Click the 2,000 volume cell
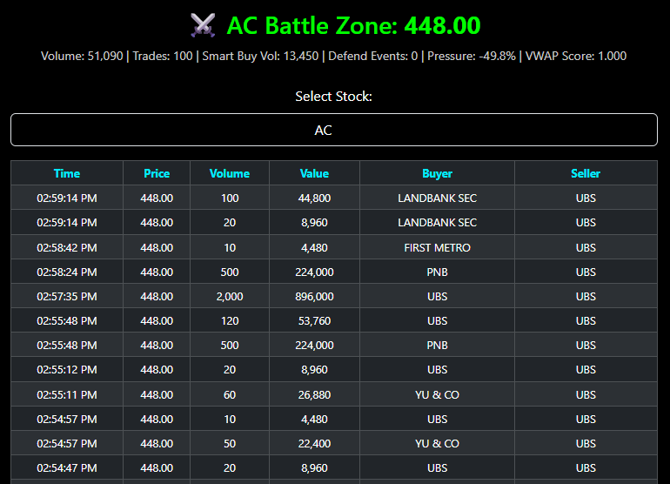Image resolution: width=670 pixels, height=484 pixels. tap(230, 296)
